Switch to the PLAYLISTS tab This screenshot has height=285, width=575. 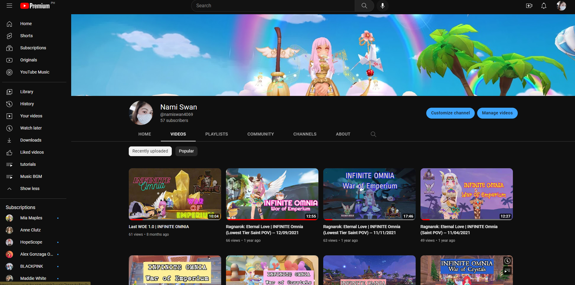pos(217,134)
